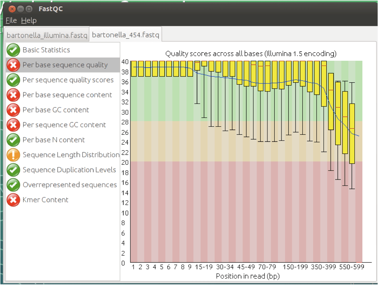Click the green pass icon beside Per sequence quality scores
378x285 pixels.
[x=13, y=80]
